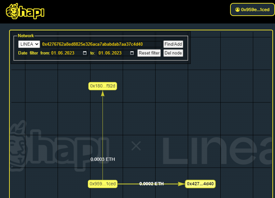The height and width of the screenshot is (198, 275).
Task: Click the 'to' date field 01.06.2023
Action: 116,53
